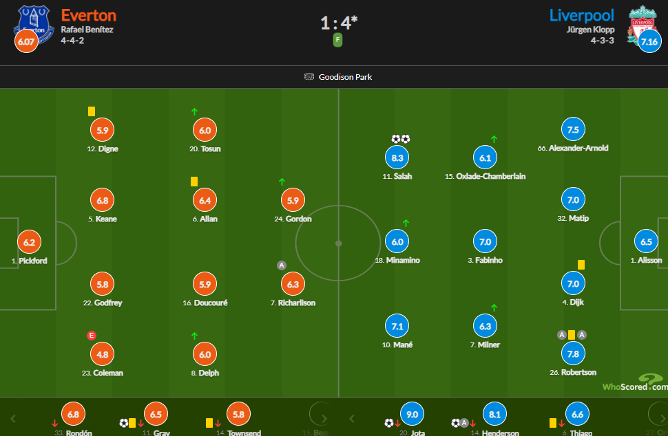Screen dimensions: 668x436
Task: Show previous Everton substitutes with left chevron
Action: pyautogui.click(x=13, y=419)
